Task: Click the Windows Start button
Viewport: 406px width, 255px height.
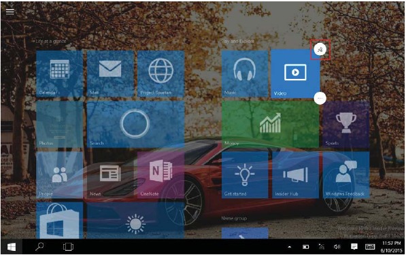Action: [11, 247]
